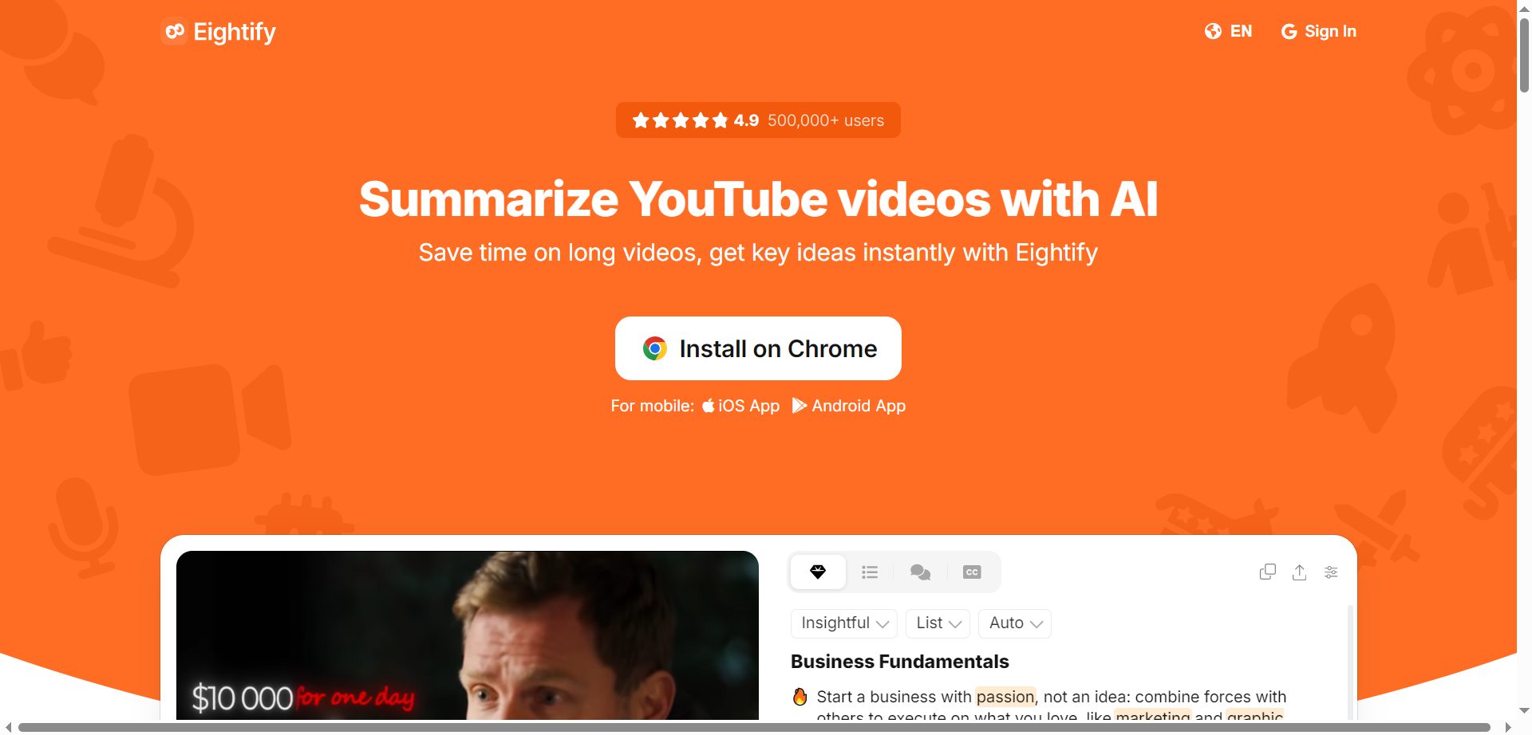The image size is (1532, 735).
Task: Open the Auto language dropdown
Action: coord(1015,623)
